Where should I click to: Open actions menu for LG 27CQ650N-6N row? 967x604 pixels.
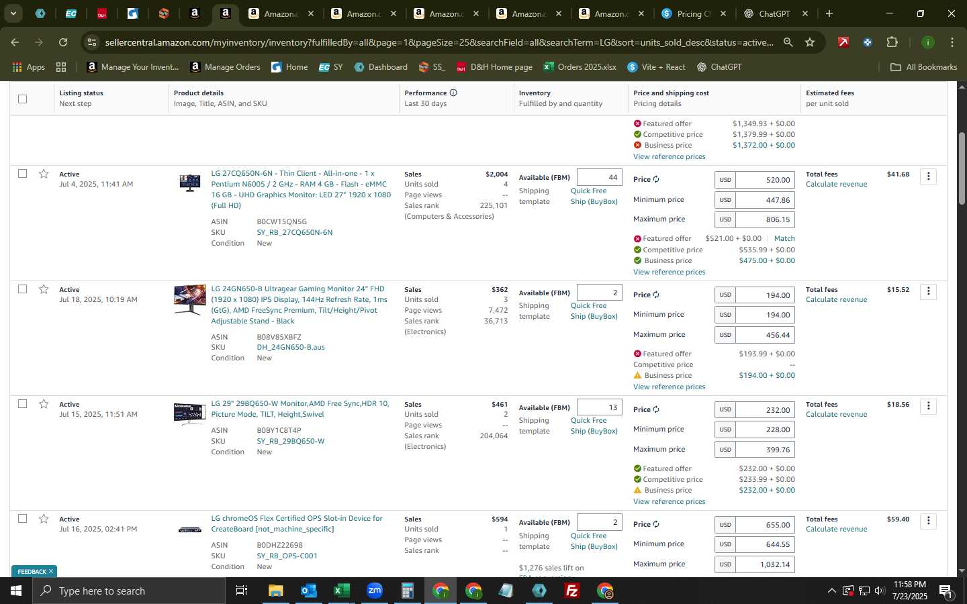tap(929, 177)
